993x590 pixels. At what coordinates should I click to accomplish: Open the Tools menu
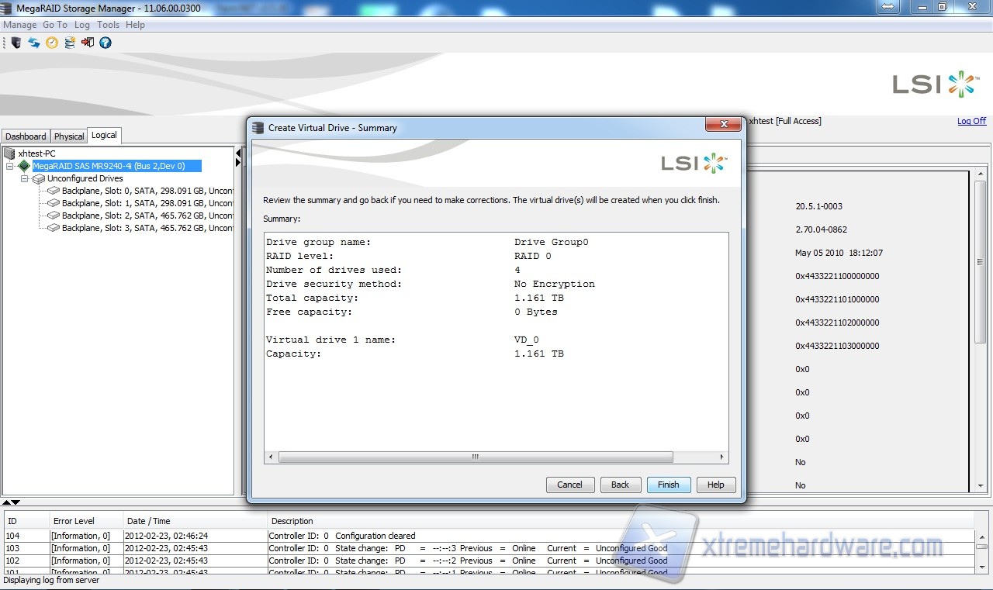108,25
